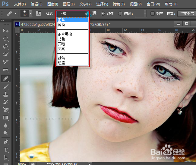The height and width of the screenshot is (165, 196).
Task: Open 文字(Y) menu
Action: [86, 4]
